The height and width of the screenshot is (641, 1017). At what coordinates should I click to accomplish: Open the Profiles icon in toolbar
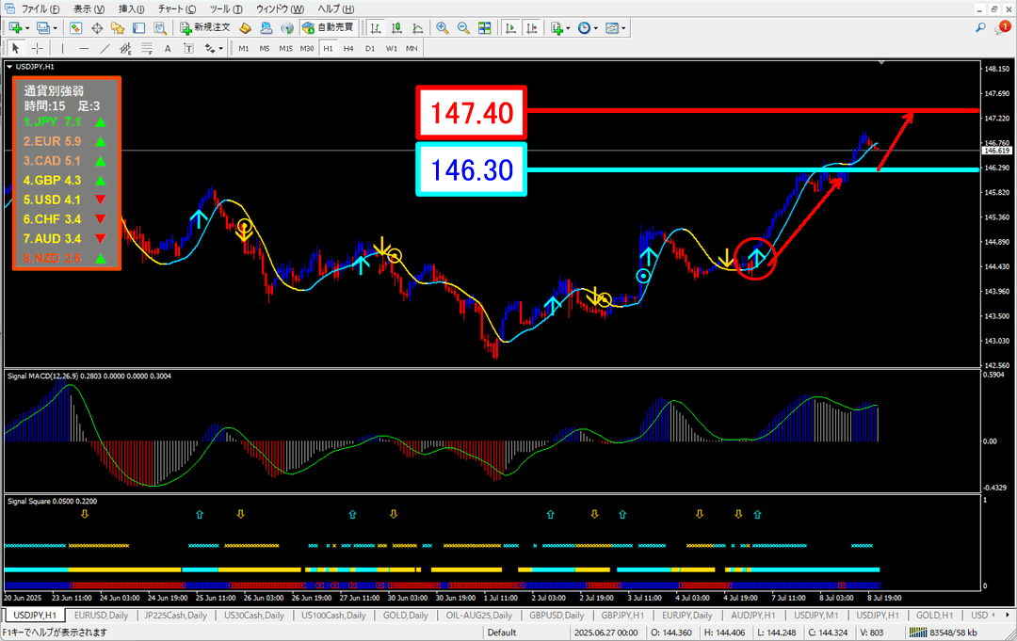tap(43, 28)
